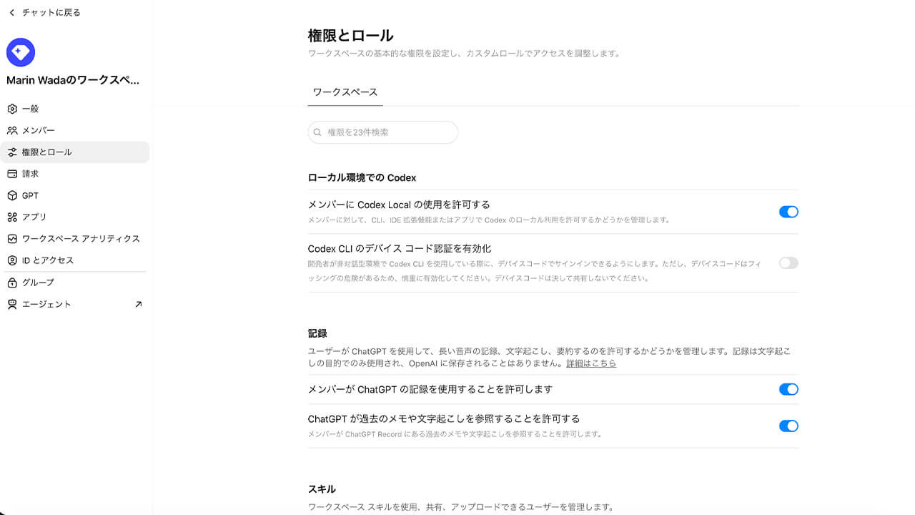The image size is (915, 515).
Task: Click the badge icon beside ID とアクセス
Action: point(12,260)
